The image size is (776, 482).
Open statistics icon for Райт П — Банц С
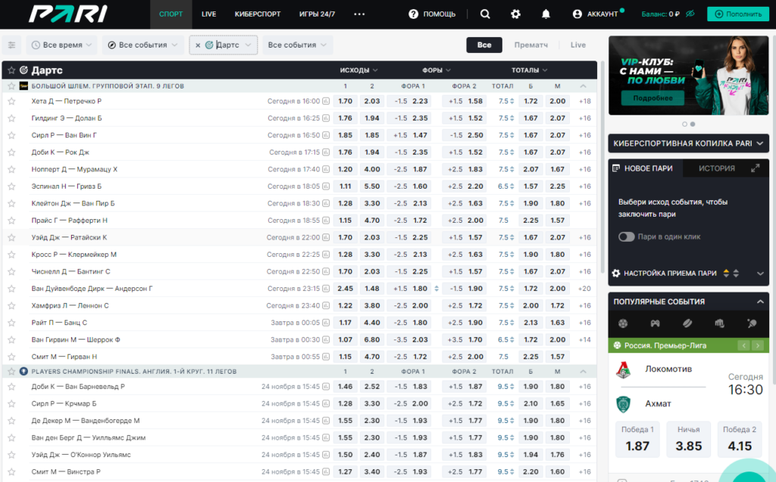[326, 323]
